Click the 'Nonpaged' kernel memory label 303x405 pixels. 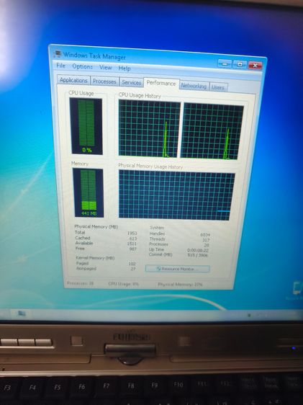point(86,268)
